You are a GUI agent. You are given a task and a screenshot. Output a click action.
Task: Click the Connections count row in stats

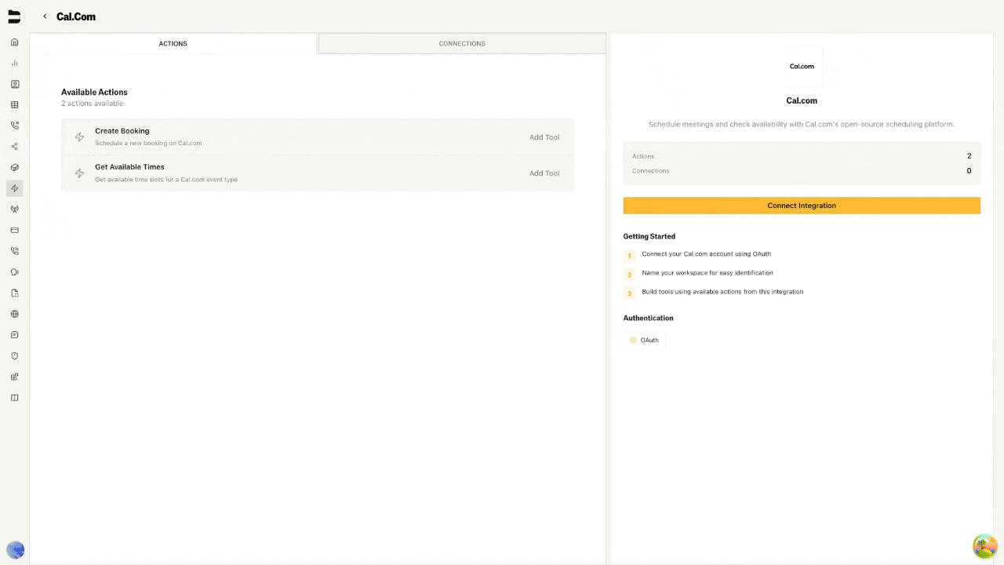click(802, 171)
